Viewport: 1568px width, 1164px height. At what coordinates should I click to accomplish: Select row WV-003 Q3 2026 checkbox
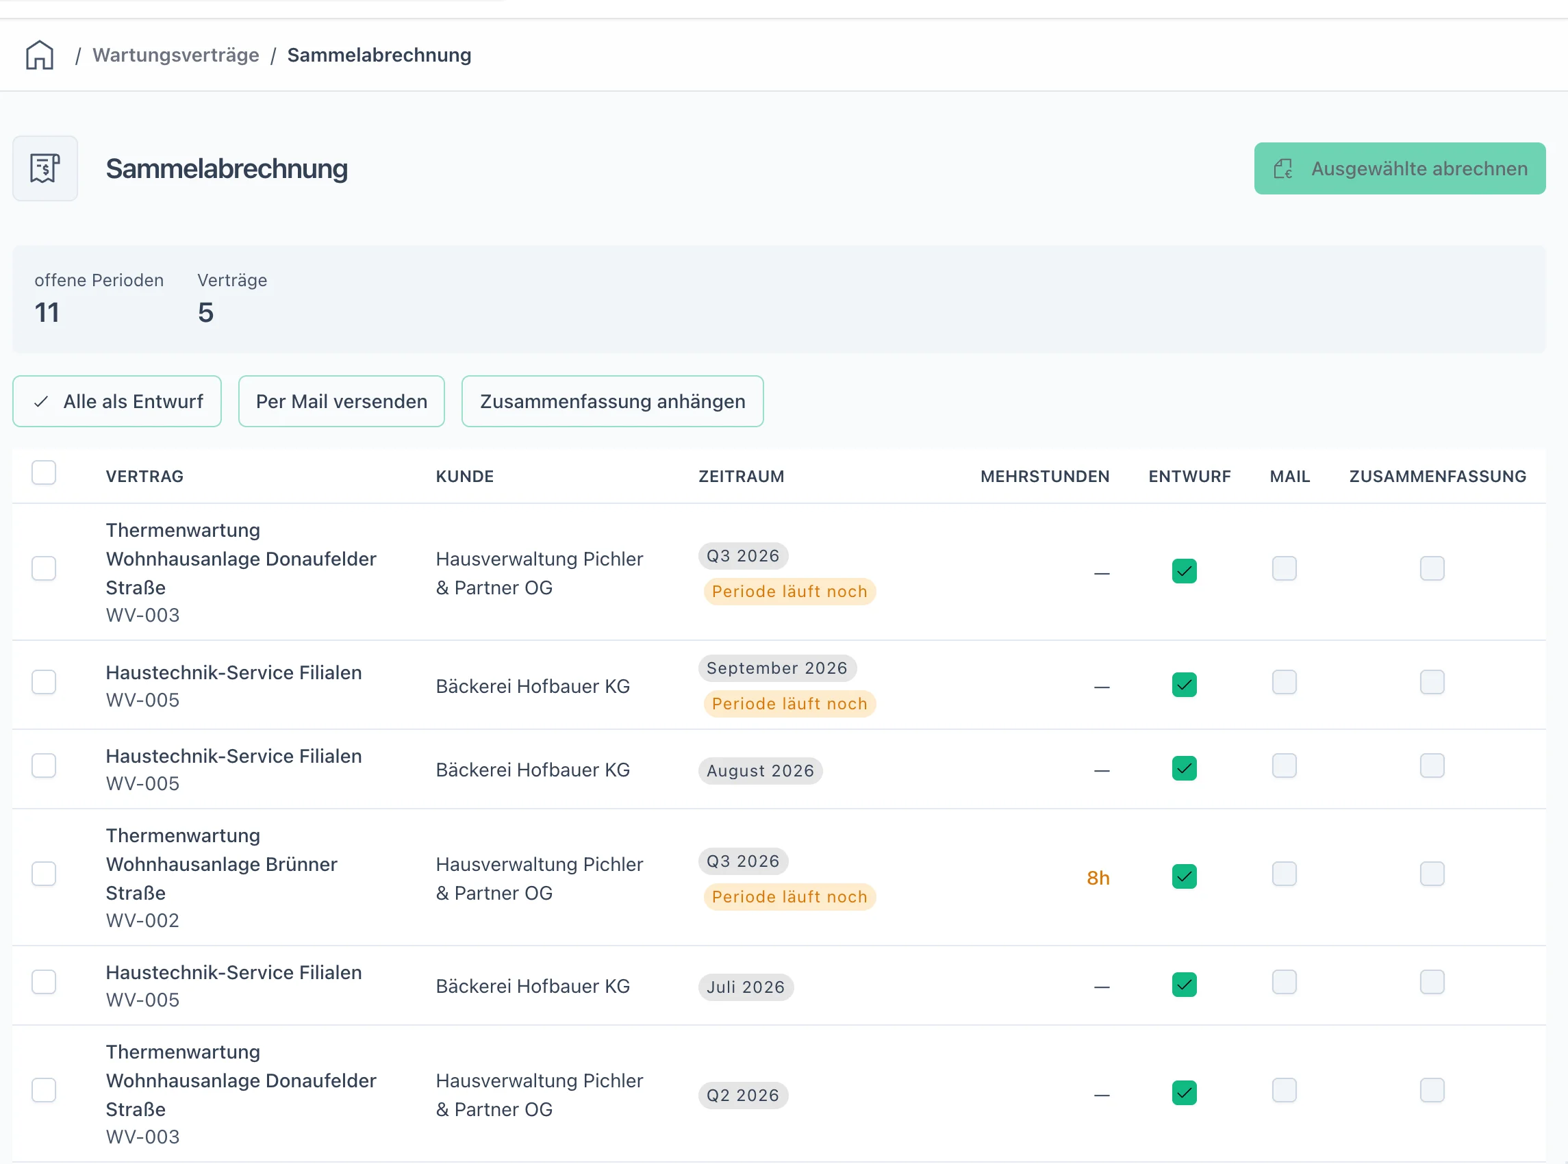point(44,568)
